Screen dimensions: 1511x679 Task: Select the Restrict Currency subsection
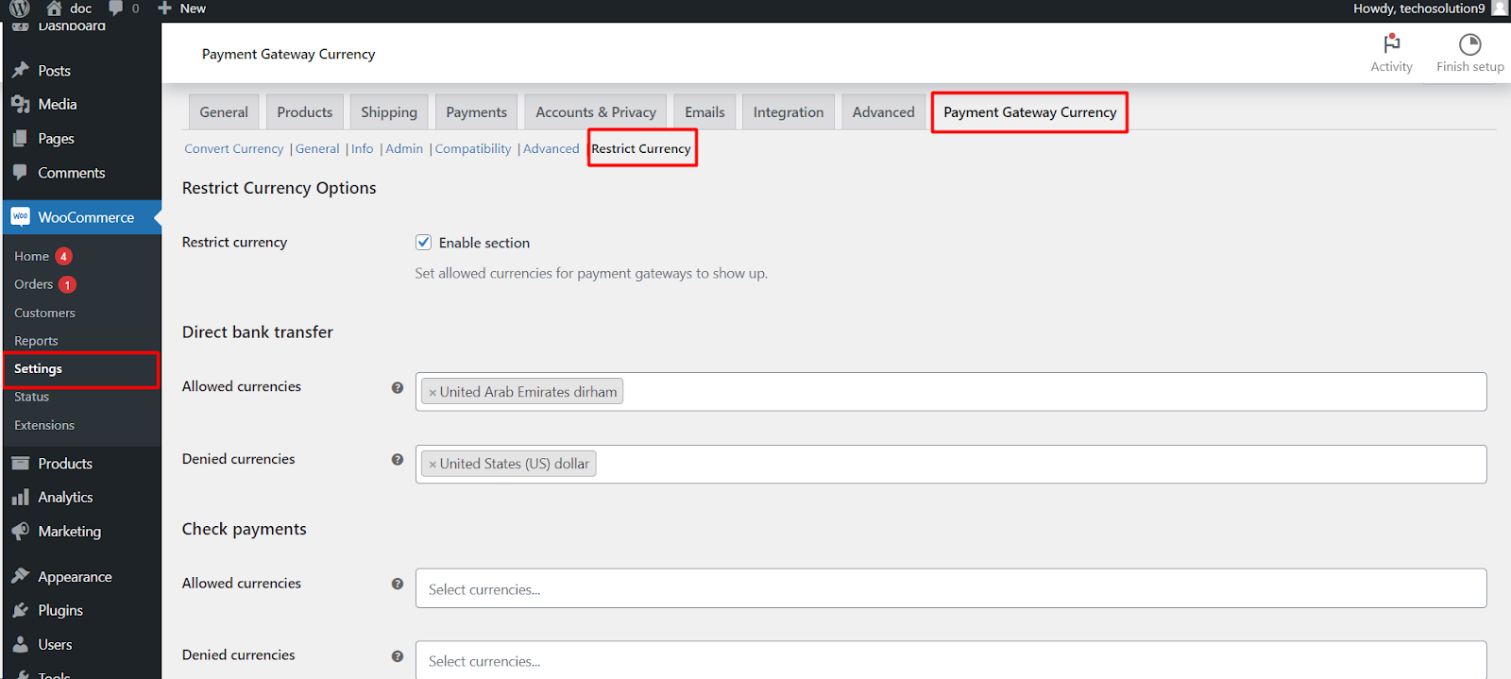641,148
